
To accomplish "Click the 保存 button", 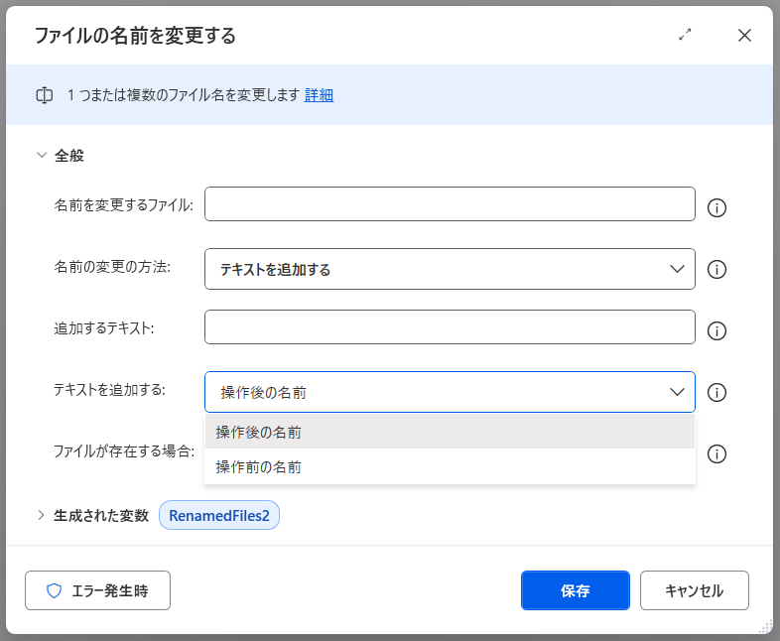I will tap(575, 590).
